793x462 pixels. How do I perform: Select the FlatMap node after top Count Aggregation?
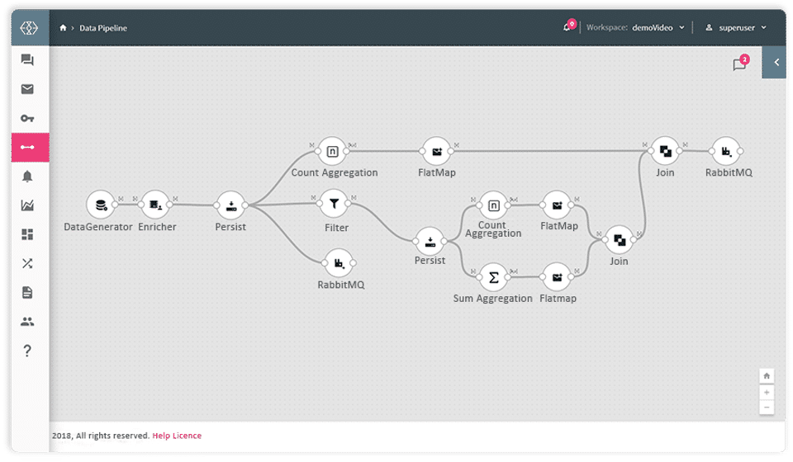(436, 151)
